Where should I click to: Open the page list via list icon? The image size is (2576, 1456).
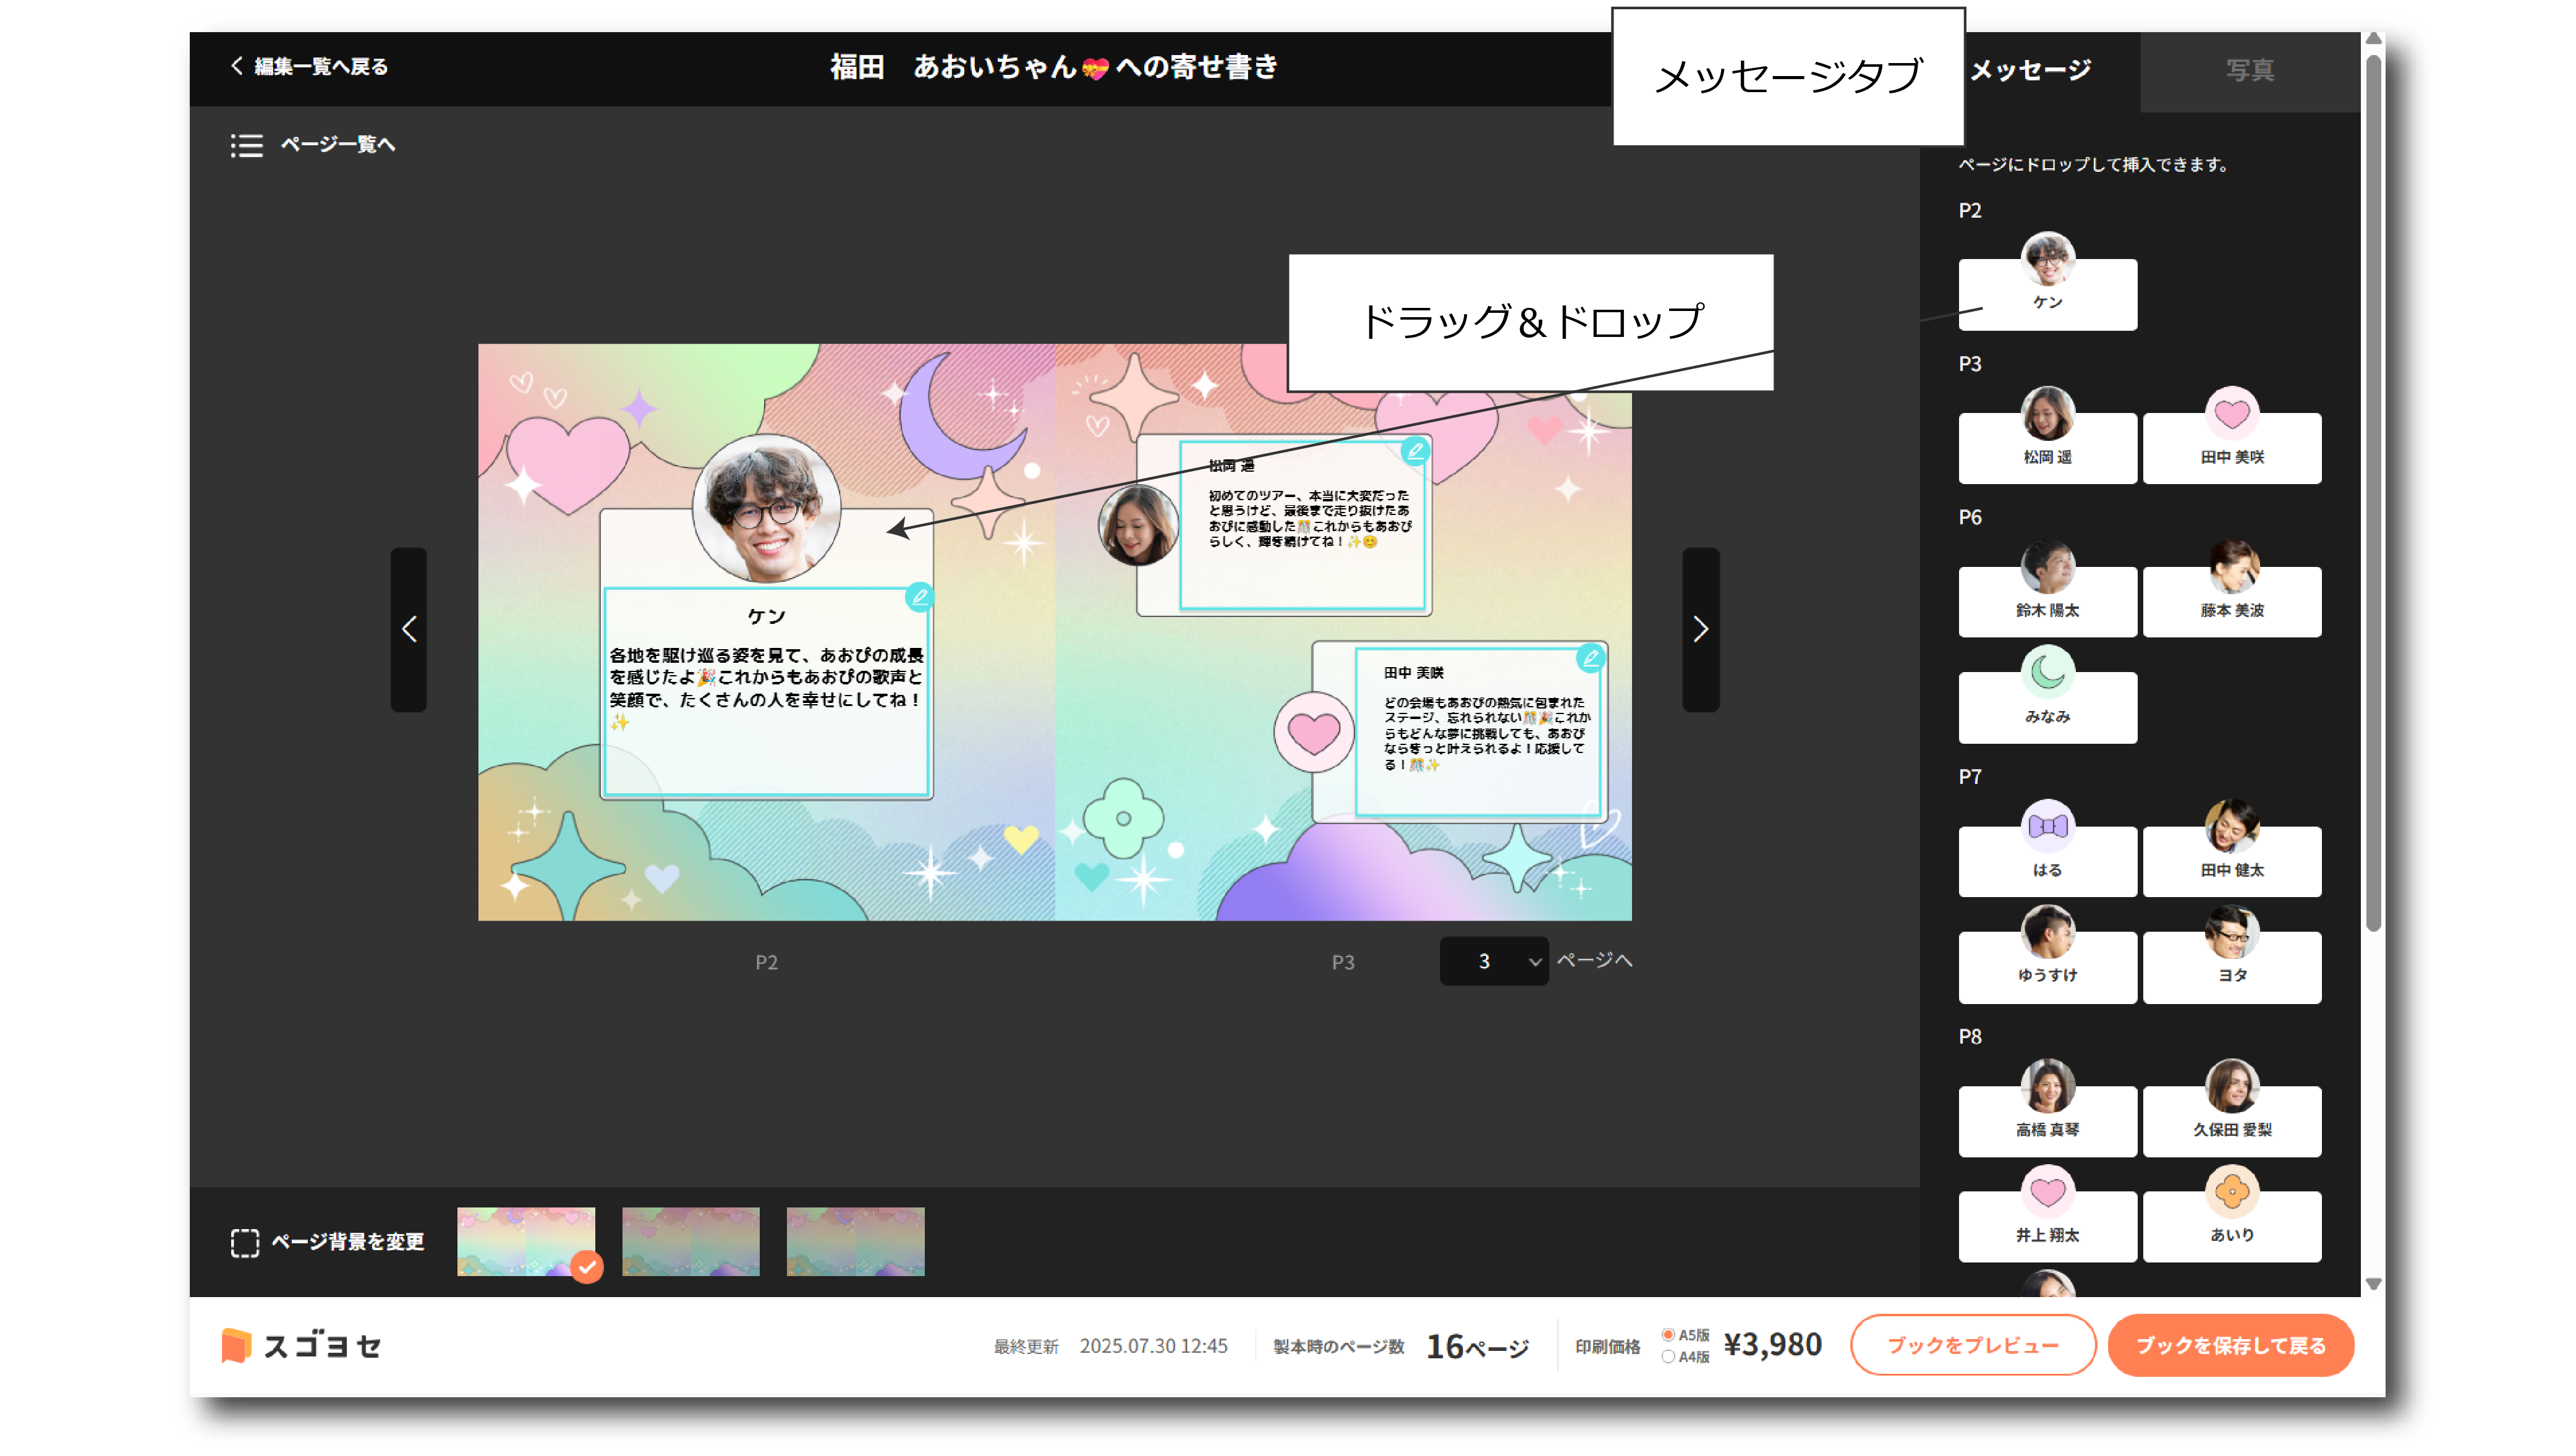(246, 145)
